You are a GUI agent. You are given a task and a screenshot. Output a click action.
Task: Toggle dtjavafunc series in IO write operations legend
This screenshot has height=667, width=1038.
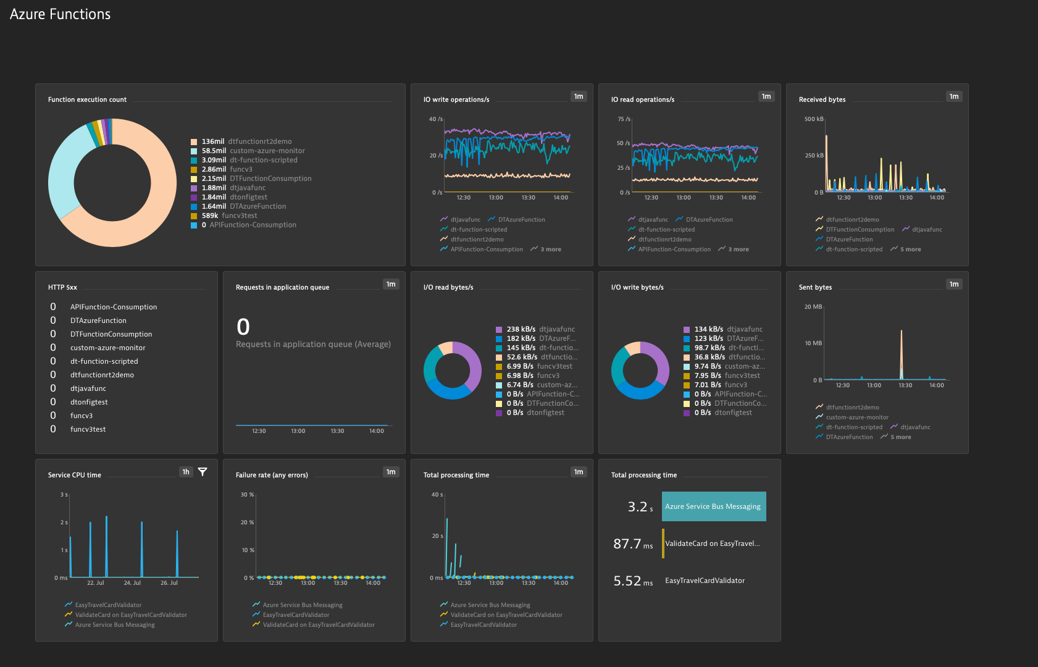[x=460, y=220]
